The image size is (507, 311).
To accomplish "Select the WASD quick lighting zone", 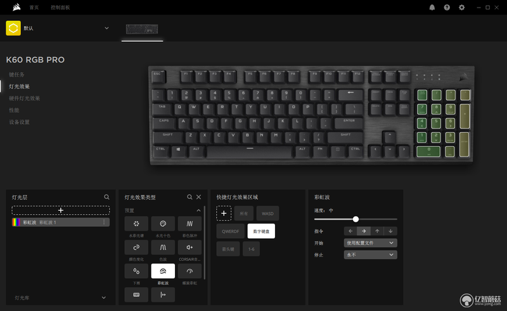I will pyautogui.click(x=267, y=213).
